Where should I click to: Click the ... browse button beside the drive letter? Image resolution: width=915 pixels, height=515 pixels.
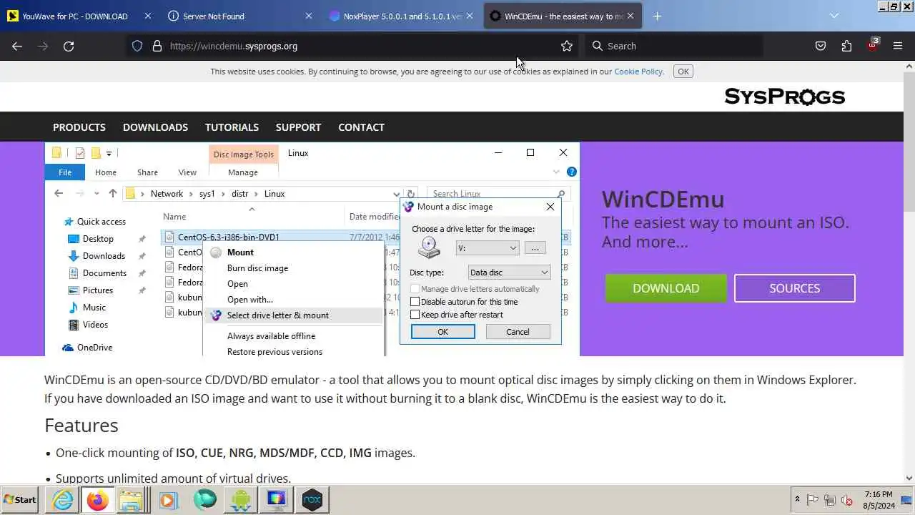tap(535, 248)
